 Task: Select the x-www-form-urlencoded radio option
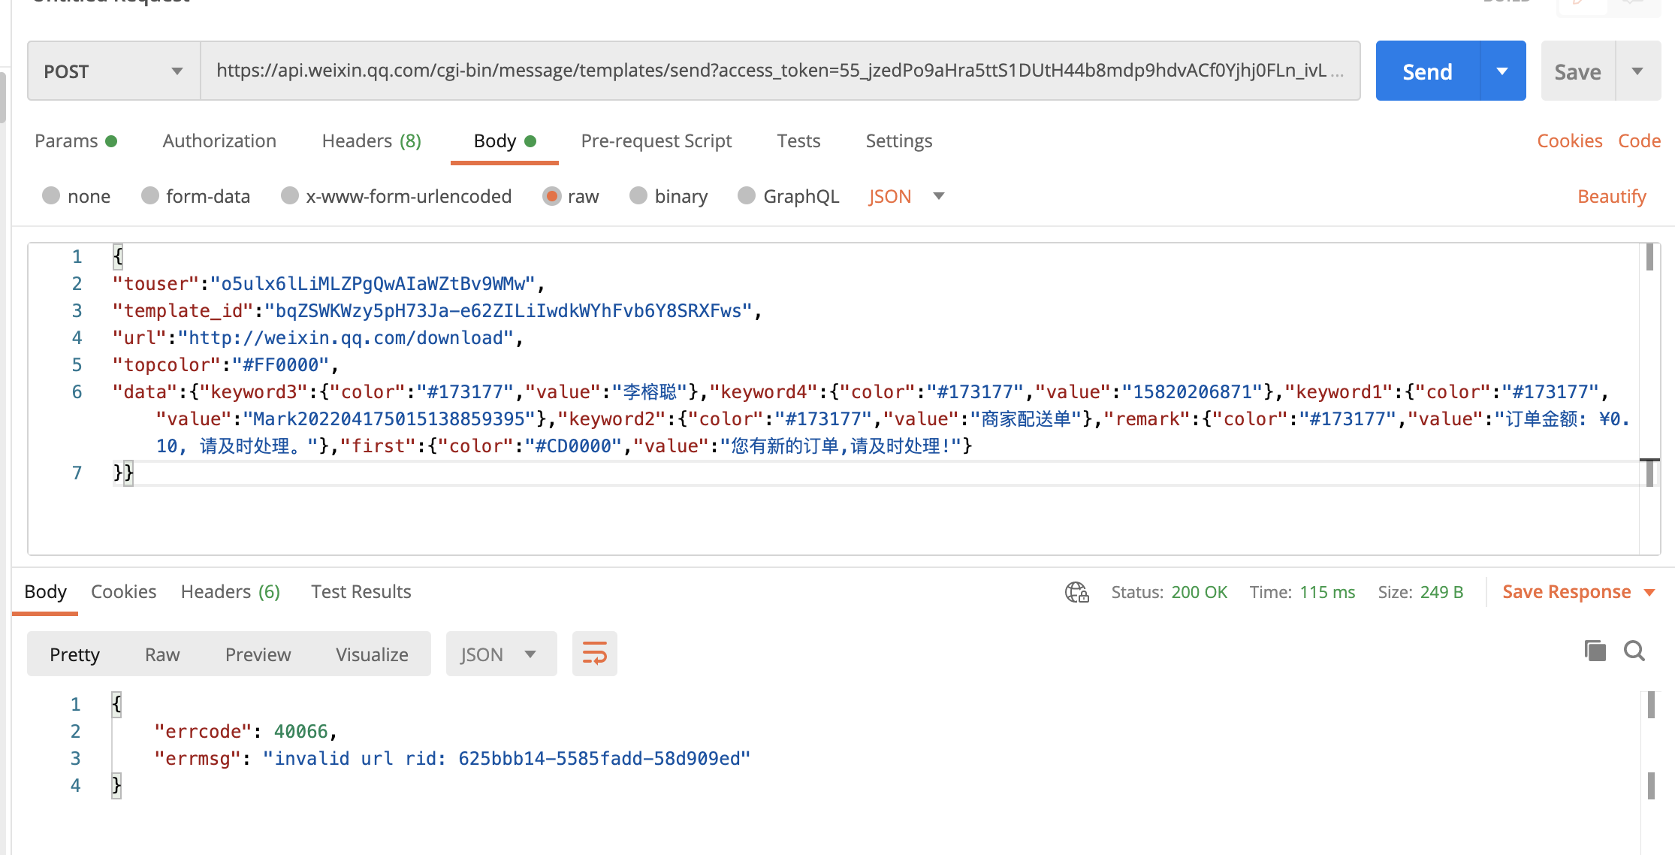click(290, 196)
